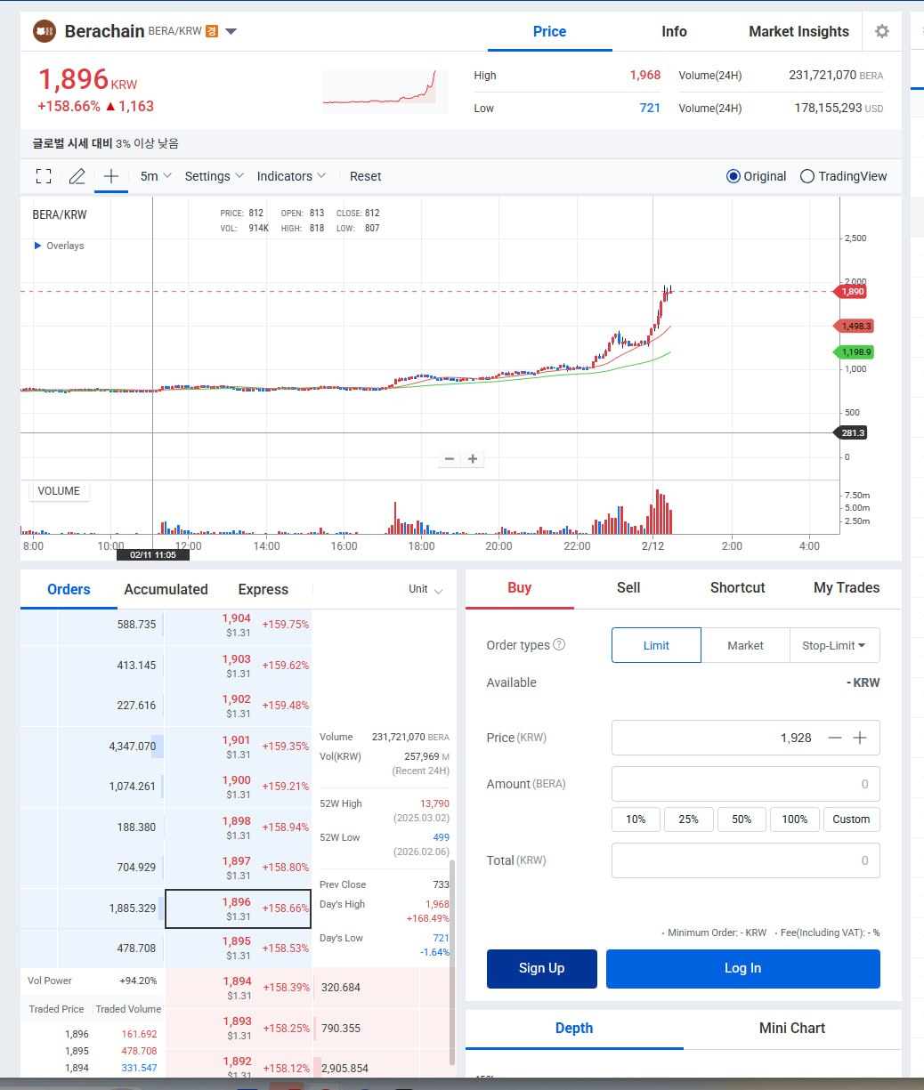Expand the Overlays disclosure triangle
The image size is (924, 1090).
37,246
